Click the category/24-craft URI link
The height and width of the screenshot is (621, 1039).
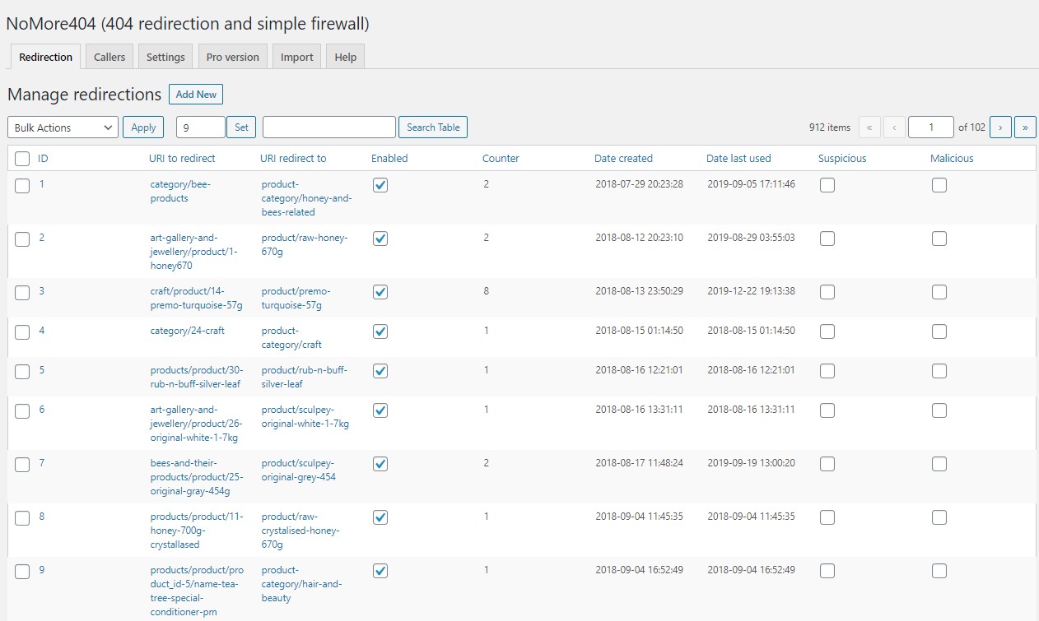pyautogui.click(x=187, y=331)
